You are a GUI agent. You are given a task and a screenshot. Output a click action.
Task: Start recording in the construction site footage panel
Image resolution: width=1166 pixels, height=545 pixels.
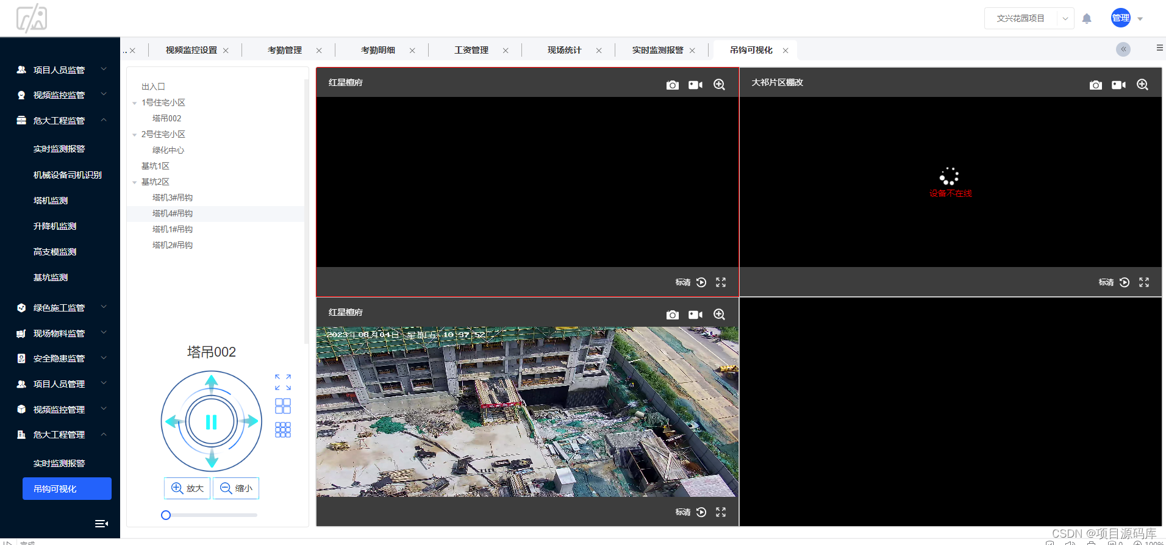point(695,315)
